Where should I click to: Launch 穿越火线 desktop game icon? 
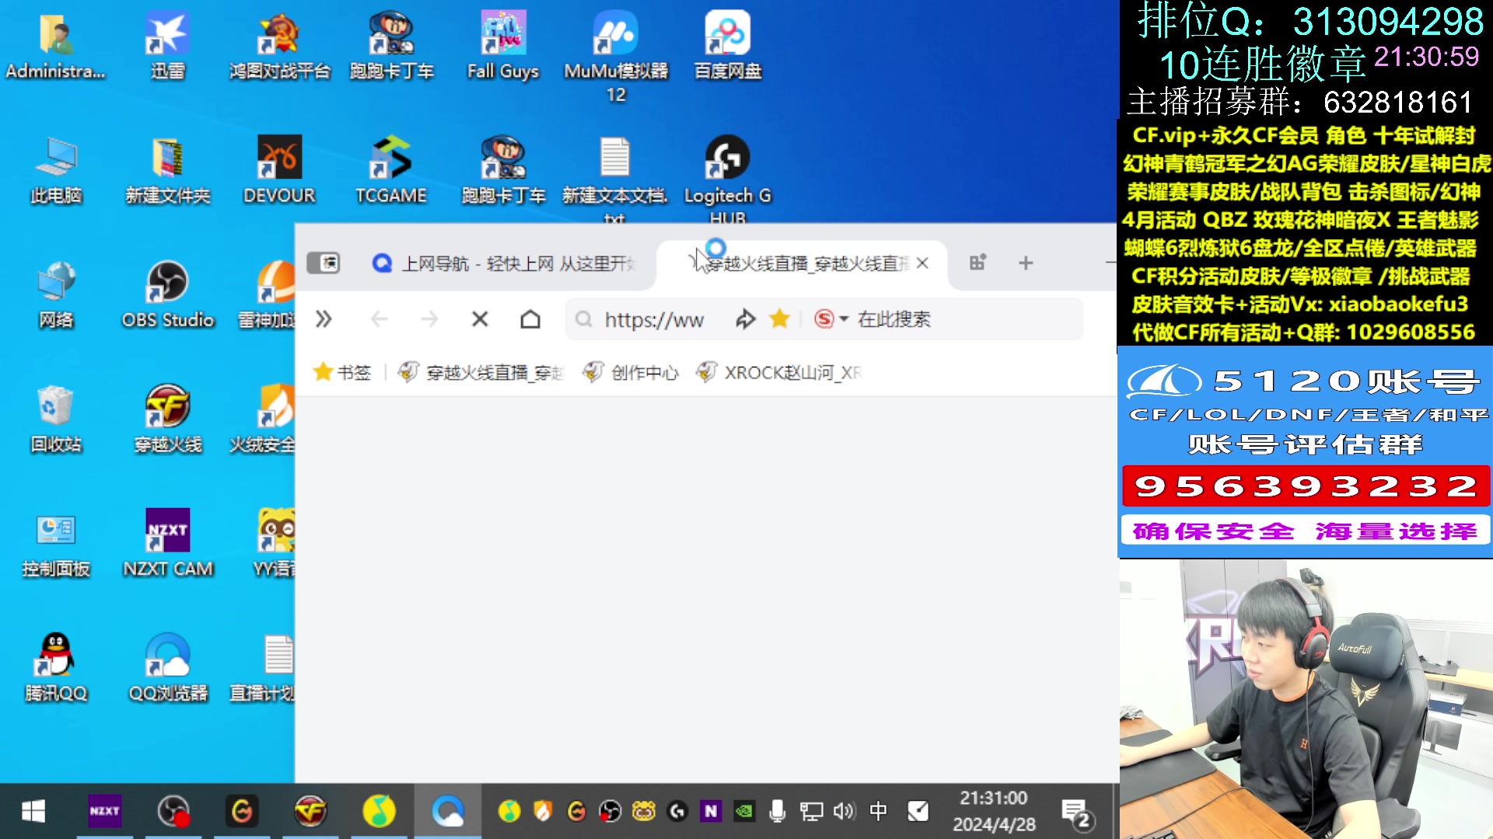point(167,419)
